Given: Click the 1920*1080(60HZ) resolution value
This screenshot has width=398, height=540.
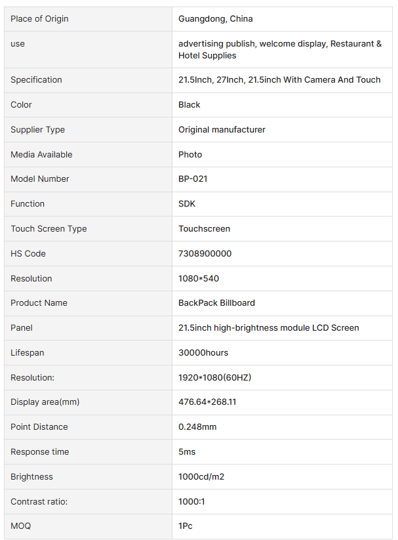Looking at the screenshot, I should pyautogui.click(x=215, y=378).
